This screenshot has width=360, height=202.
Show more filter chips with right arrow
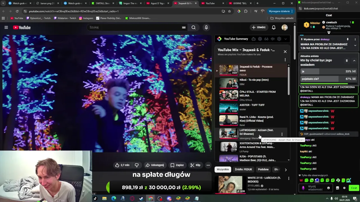[286, 169]
